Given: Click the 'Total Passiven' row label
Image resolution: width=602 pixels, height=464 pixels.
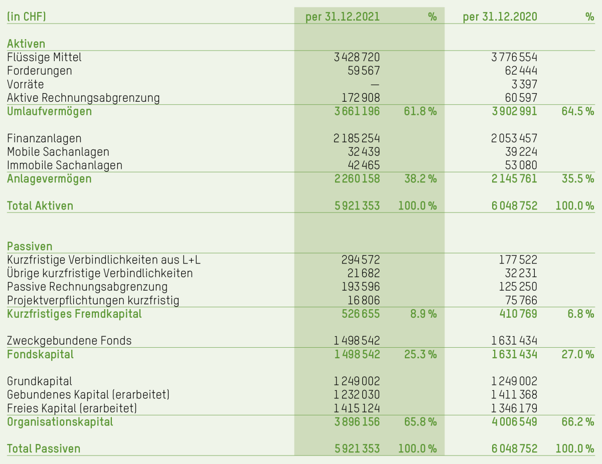Looking at the screenshot, I should pyautogui.click(x=44, y=449).
